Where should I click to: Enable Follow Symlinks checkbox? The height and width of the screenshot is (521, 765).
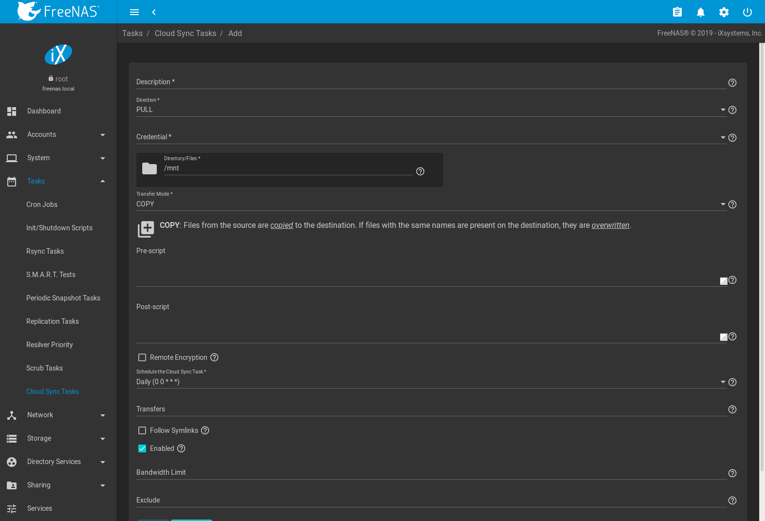(142, 430)
